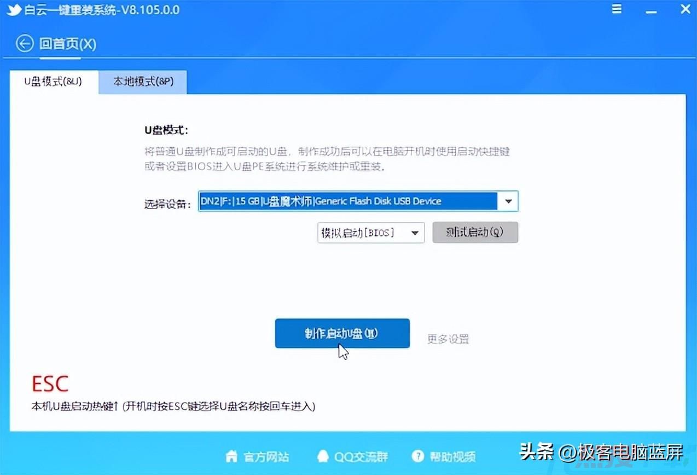Click the home icon for 官方网站
Image resolution: width=697 pixels, height=475 pixels.
232,456
